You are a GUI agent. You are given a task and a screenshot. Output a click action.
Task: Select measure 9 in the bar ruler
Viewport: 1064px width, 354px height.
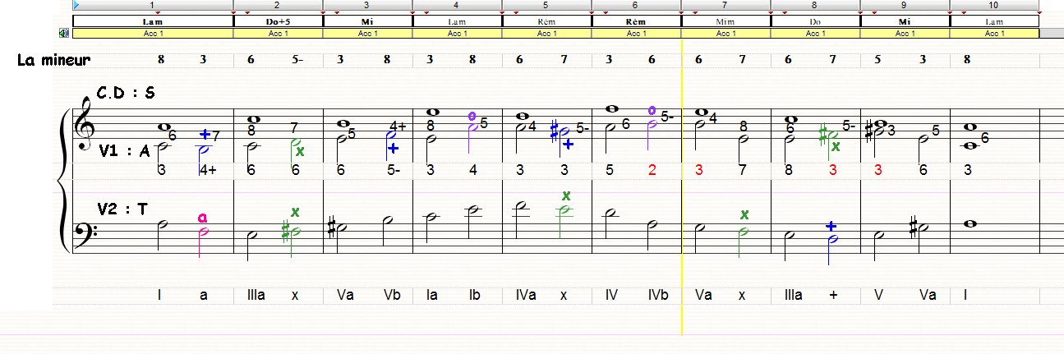tap(905, 5)
